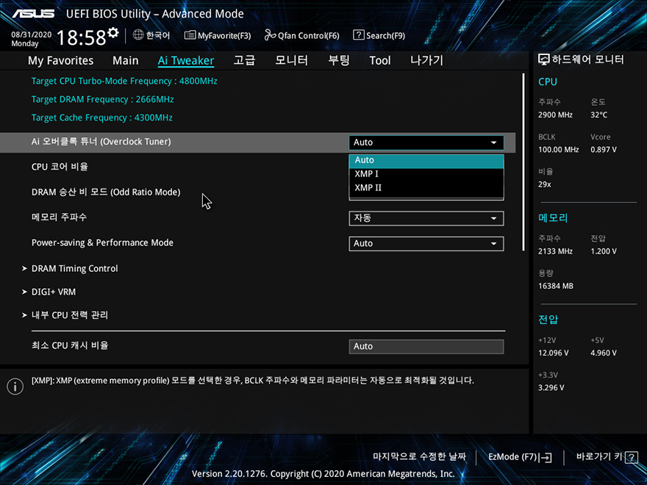Click the CPU heading in hardware monitor
This screenshot has width=647, height=485.
pyautogui.click(x=548, y=82)
